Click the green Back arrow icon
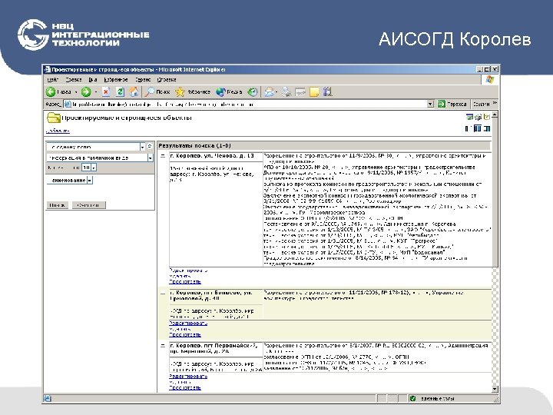 [x=51, y=92]
